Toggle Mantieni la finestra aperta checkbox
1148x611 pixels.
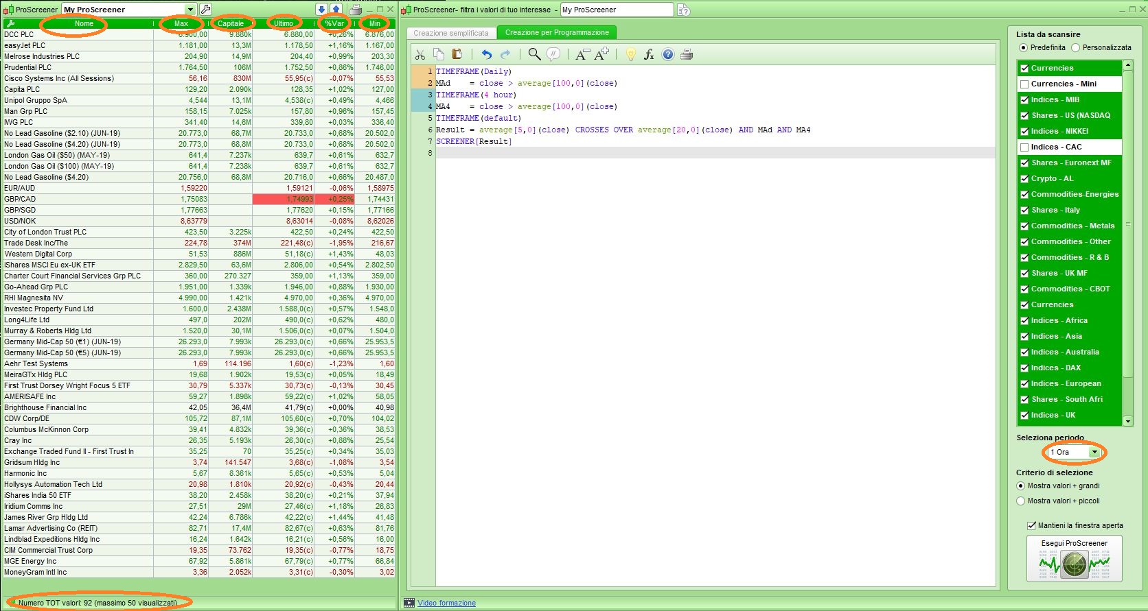coord(1031,526)
